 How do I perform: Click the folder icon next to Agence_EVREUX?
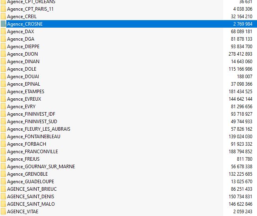(x=3, y=99)
